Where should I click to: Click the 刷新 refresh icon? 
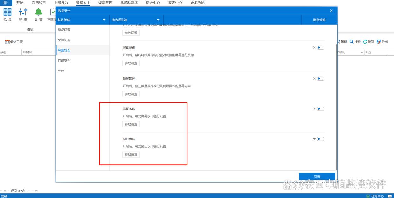pyautogui.click(x=365, y=42)
